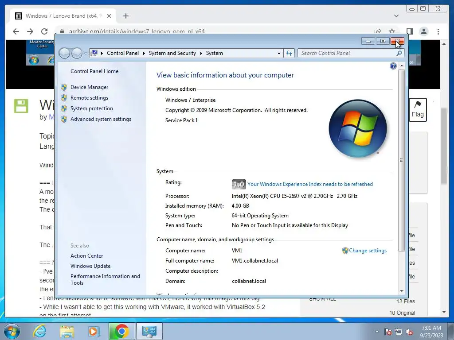Open Windows Update under See also
This screenshot has width=454, height=340.
click(x=90, y=266)
